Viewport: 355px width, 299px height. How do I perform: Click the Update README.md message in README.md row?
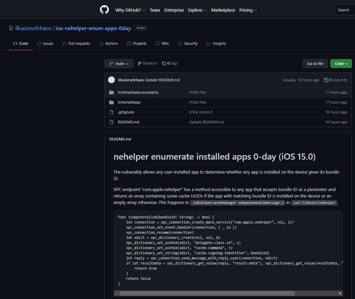click(206, 122)
